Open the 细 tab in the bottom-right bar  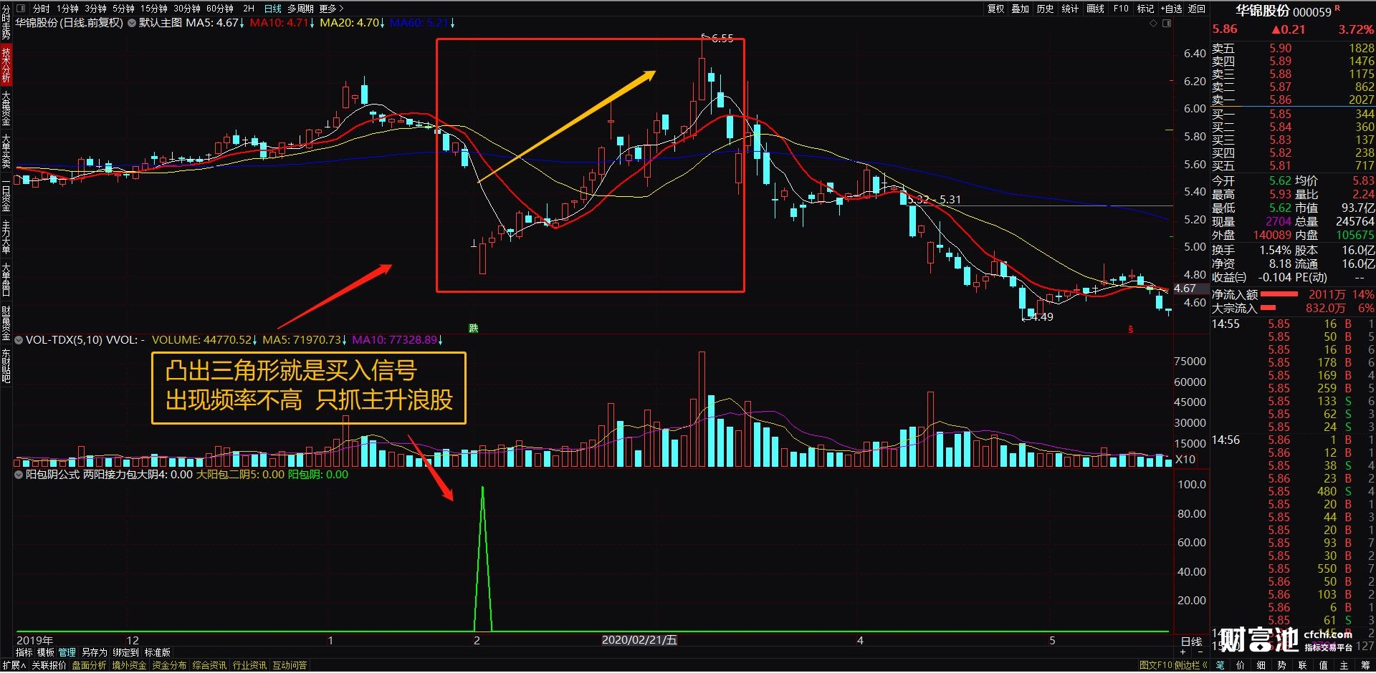1261,665
